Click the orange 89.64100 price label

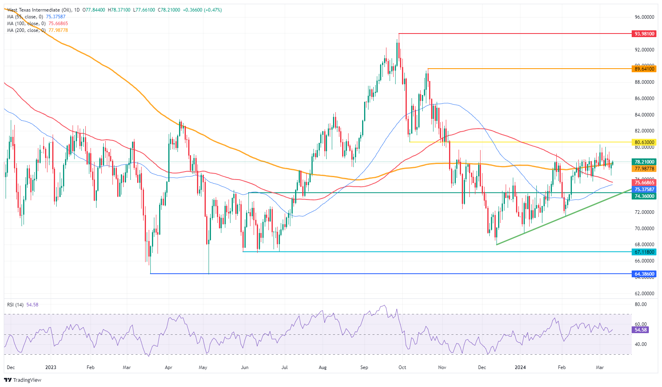coord(644,69)
